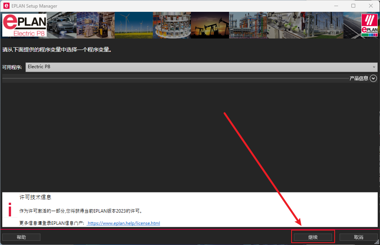
Task: Click the 可用程序 label
Action: (12, 67)
